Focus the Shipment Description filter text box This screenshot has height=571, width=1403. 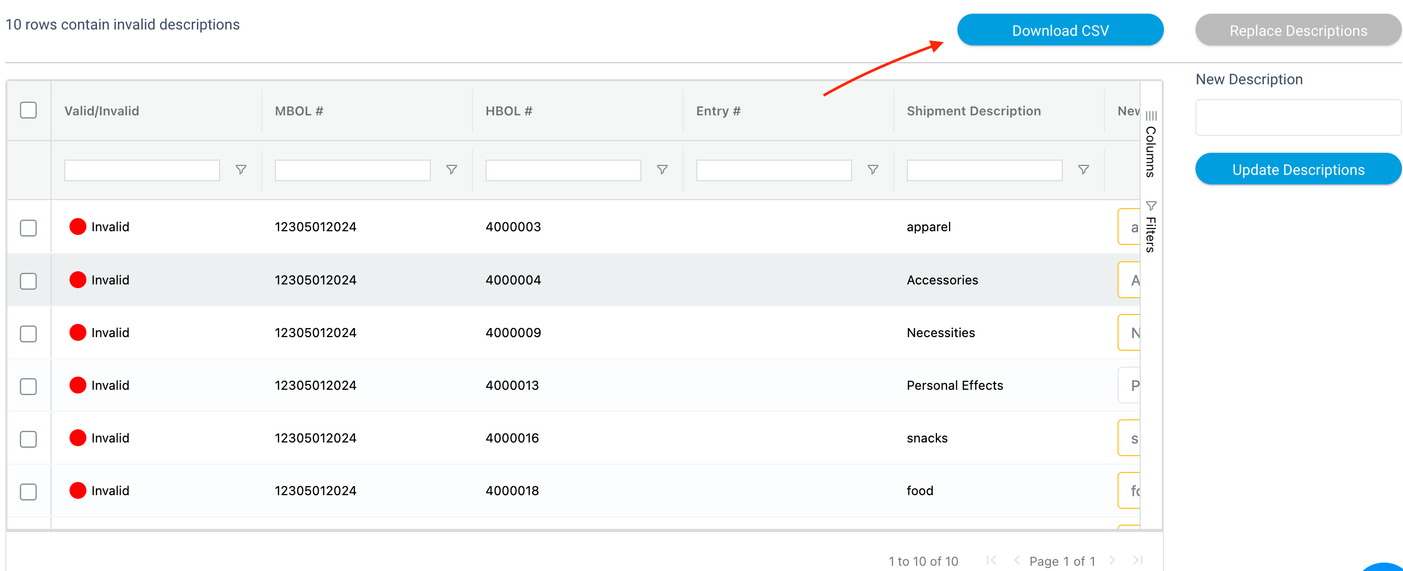(985, 170)
